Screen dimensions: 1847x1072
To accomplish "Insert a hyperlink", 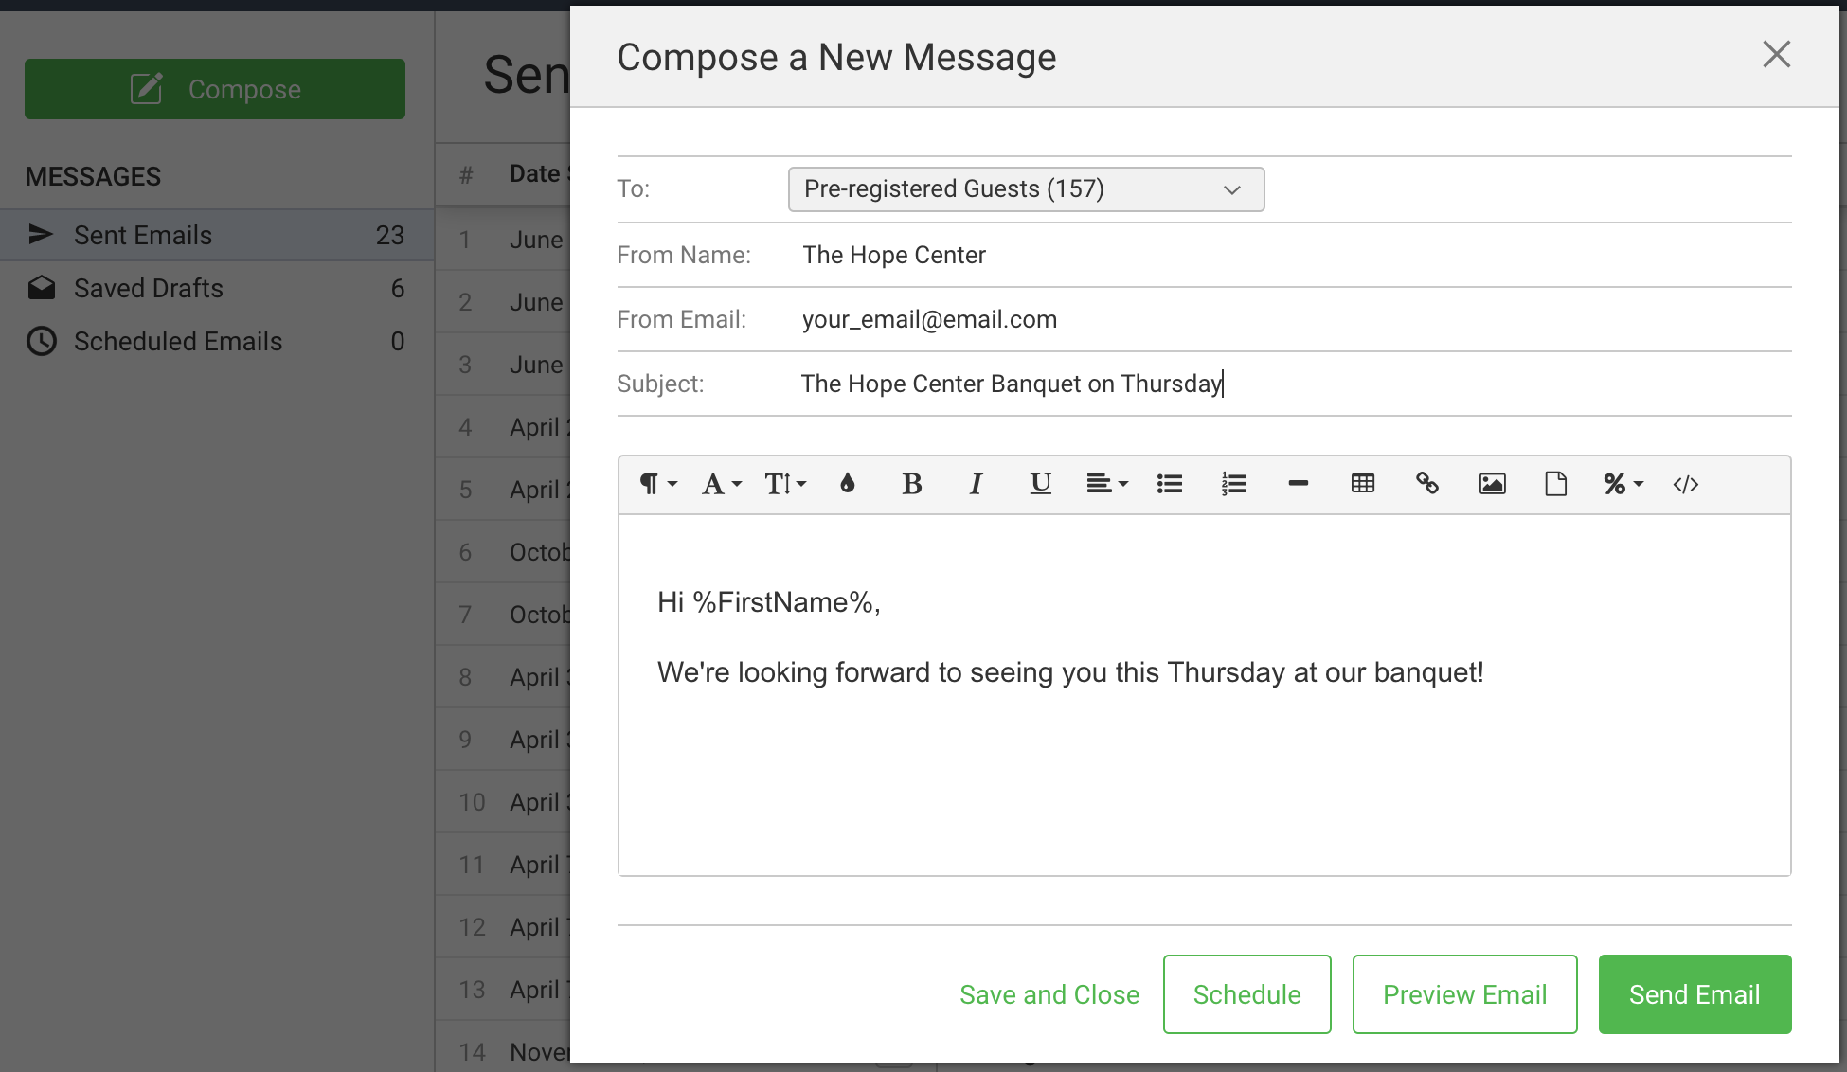I will point(1427,484).
